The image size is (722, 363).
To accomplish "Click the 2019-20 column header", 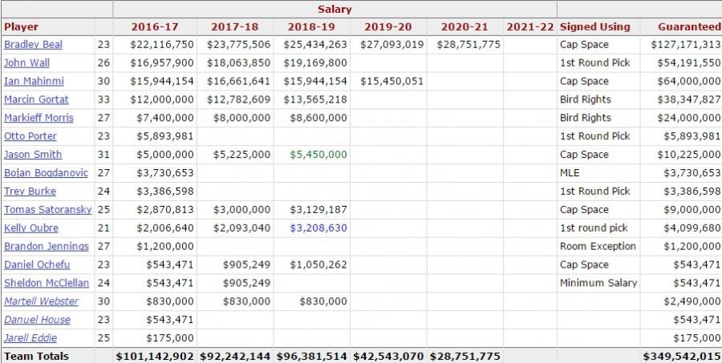I will [x=388, y=27].
